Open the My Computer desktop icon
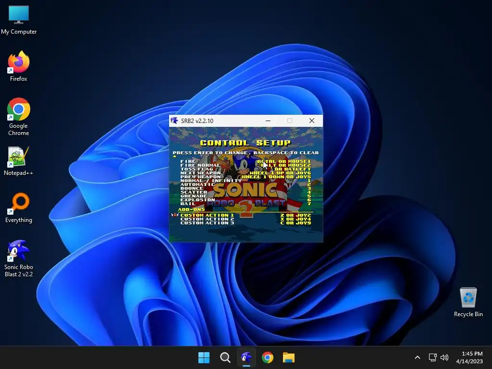 19,20
